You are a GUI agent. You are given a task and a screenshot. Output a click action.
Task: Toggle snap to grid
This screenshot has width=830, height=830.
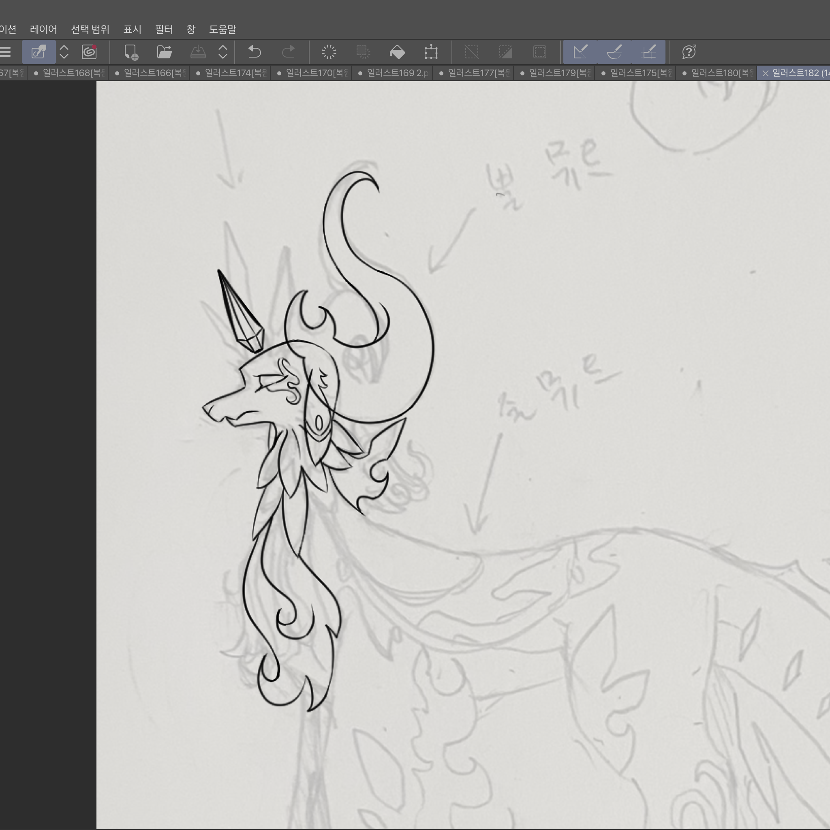(649, 52)
